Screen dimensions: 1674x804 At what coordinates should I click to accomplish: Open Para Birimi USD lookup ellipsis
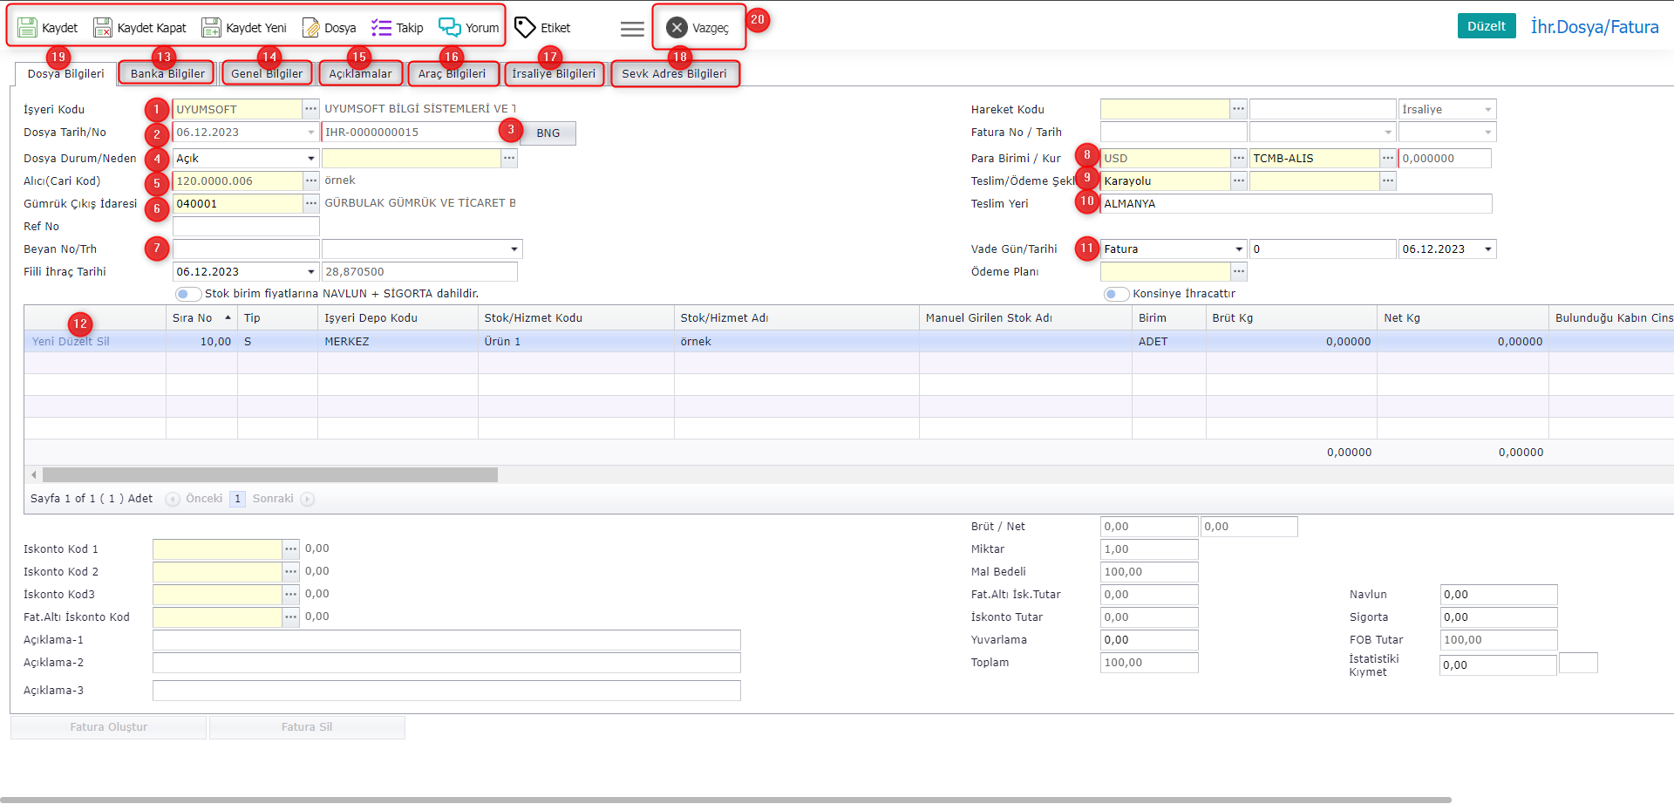1238,158
